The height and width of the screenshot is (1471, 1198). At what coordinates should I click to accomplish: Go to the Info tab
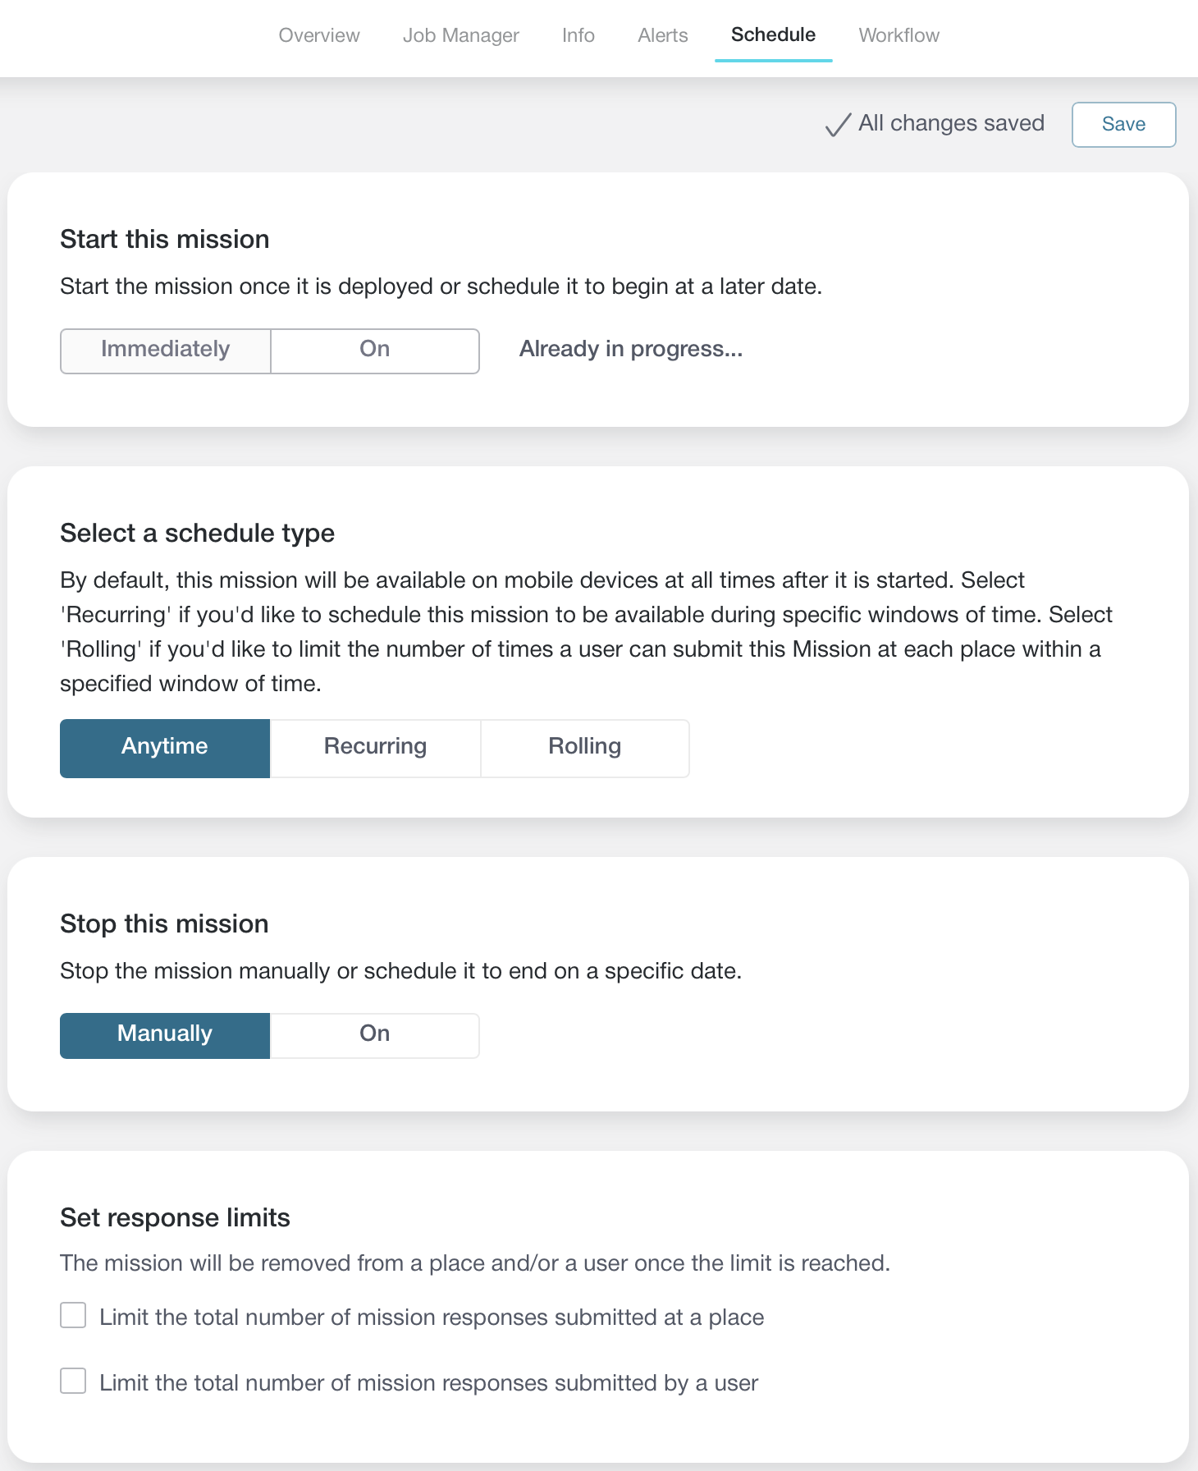(578, 35)
